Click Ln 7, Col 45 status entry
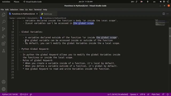 coord(118,94)
